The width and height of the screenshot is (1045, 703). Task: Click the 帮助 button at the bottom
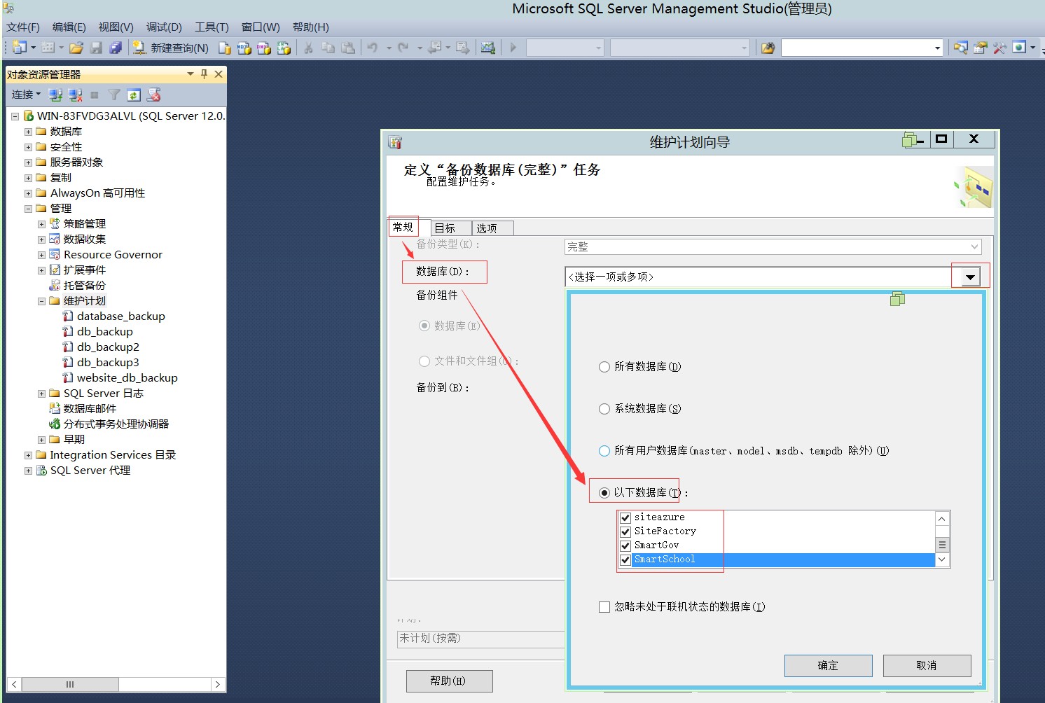[449, 680]
